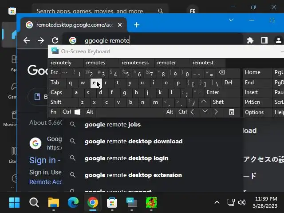Select suggestion 'google remote jobs'
Viewport: 284px width, 213px height.
(153, 125)
